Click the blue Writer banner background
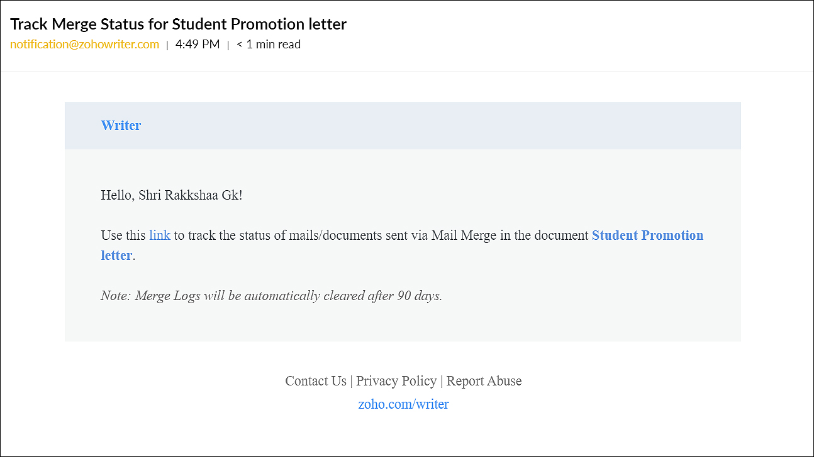Screen dimensions: 814x457 point(403,126)
